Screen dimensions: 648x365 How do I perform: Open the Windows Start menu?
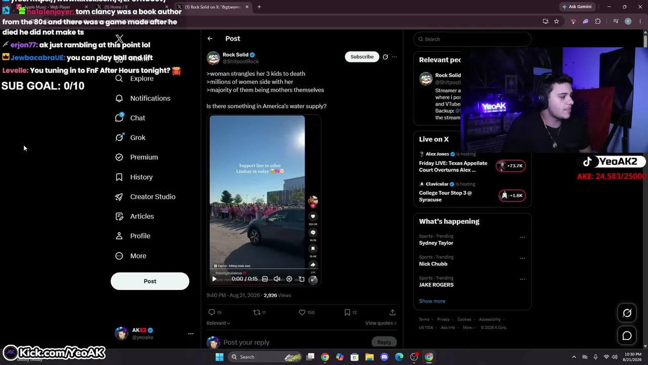tap(219, 357)
